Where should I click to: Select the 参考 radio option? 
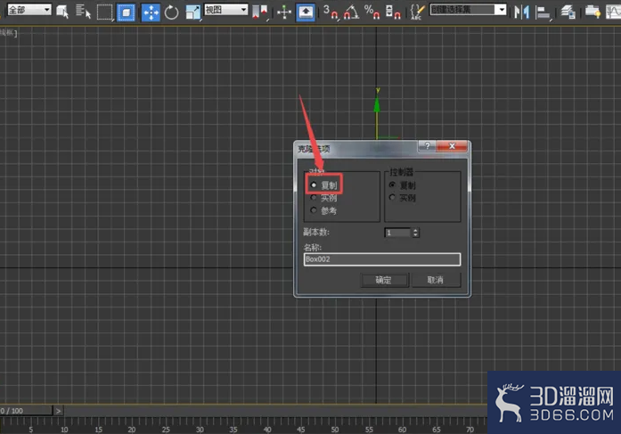314,210
